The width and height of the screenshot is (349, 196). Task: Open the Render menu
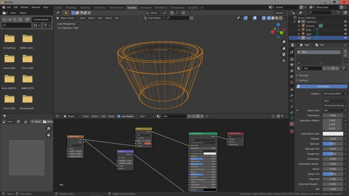pyautogui.click(x=25, y=7)
